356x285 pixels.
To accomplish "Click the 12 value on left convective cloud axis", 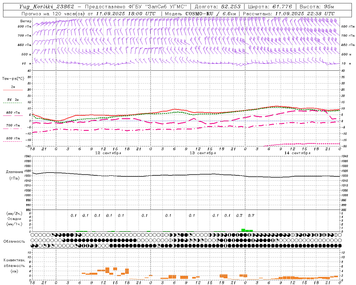I will tap(30, 252).
